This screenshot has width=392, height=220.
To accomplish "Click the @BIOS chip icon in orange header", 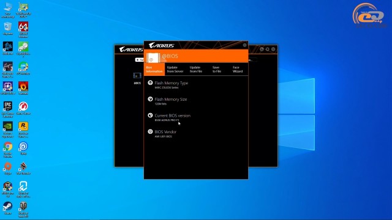I will pyautogui.click(x=153, y=57).
